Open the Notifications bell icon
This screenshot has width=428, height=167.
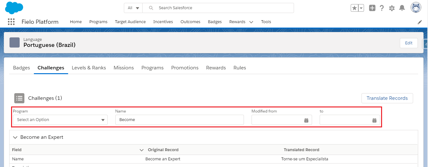pyautogui.click(x=402, y=8)
